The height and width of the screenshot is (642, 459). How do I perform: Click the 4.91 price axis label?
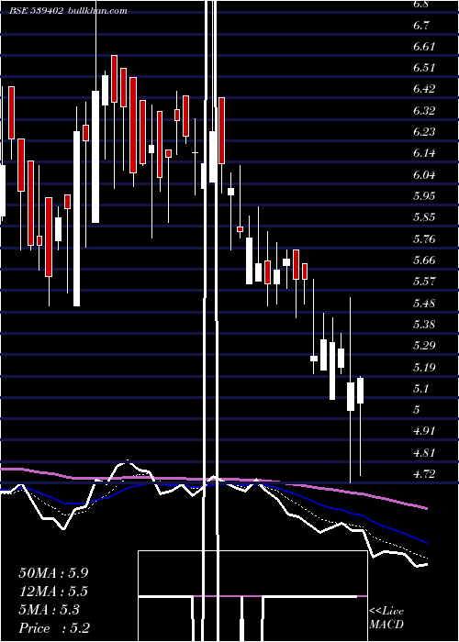click(424, 431)
